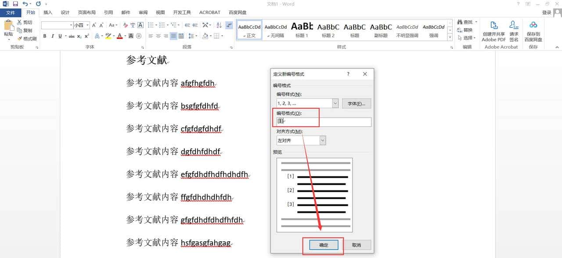Toggle bold formatting
The image size is (562, 258).
click(x=46, y=36)
